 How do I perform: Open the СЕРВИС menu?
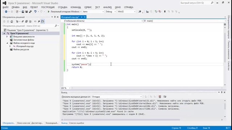[x=88, y=7]
